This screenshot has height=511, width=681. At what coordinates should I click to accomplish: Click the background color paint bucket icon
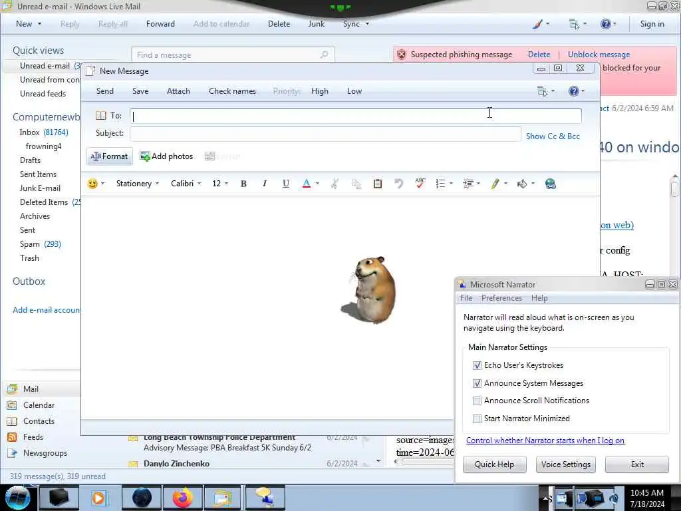point(522,184)
